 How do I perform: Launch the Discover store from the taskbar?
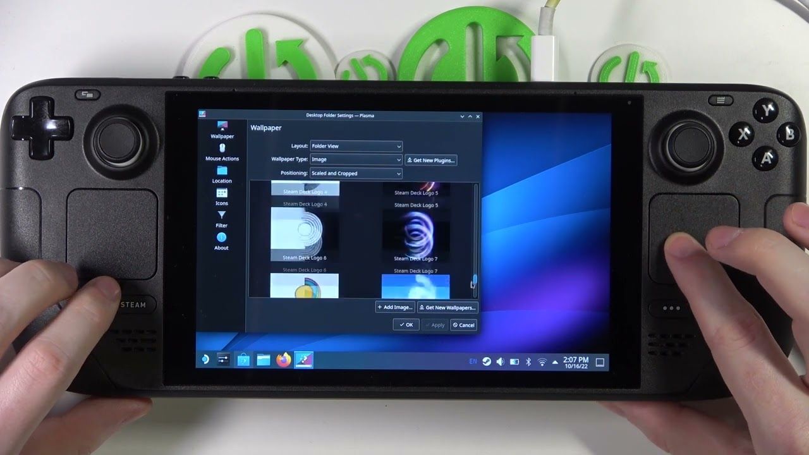pos(243,360)
